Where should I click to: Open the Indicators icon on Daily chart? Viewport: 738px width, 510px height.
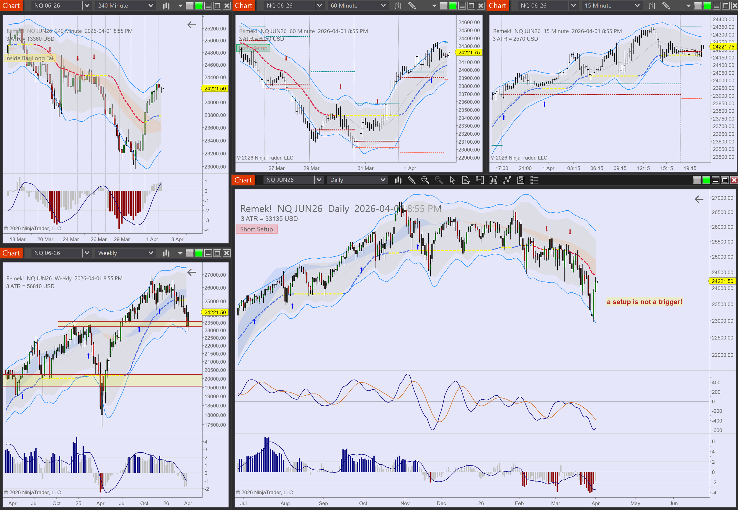click(507, 180)
